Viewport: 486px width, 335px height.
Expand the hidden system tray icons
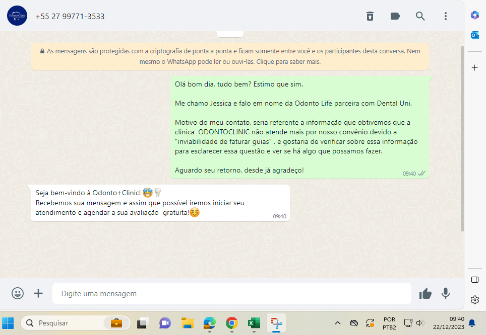[x=338, y=323]
